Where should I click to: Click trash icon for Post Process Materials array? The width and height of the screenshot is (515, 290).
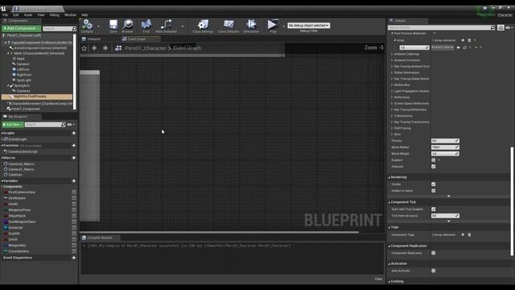tap(469, 40)
